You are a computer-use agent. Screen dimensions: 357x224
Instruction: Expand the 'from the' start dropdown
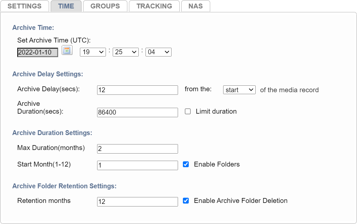pyautogui.click(x=239, y=90)
